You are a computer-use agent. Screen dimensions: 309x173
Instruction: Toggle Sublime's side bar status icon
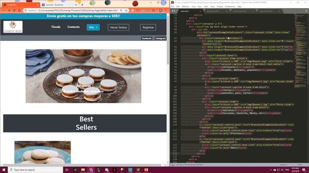point(173,165)
